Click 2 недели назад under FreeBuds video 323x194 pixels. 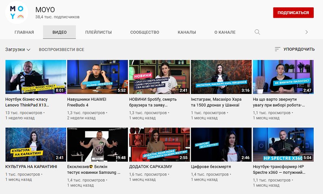pyautogui.click(x=82, y=118)
